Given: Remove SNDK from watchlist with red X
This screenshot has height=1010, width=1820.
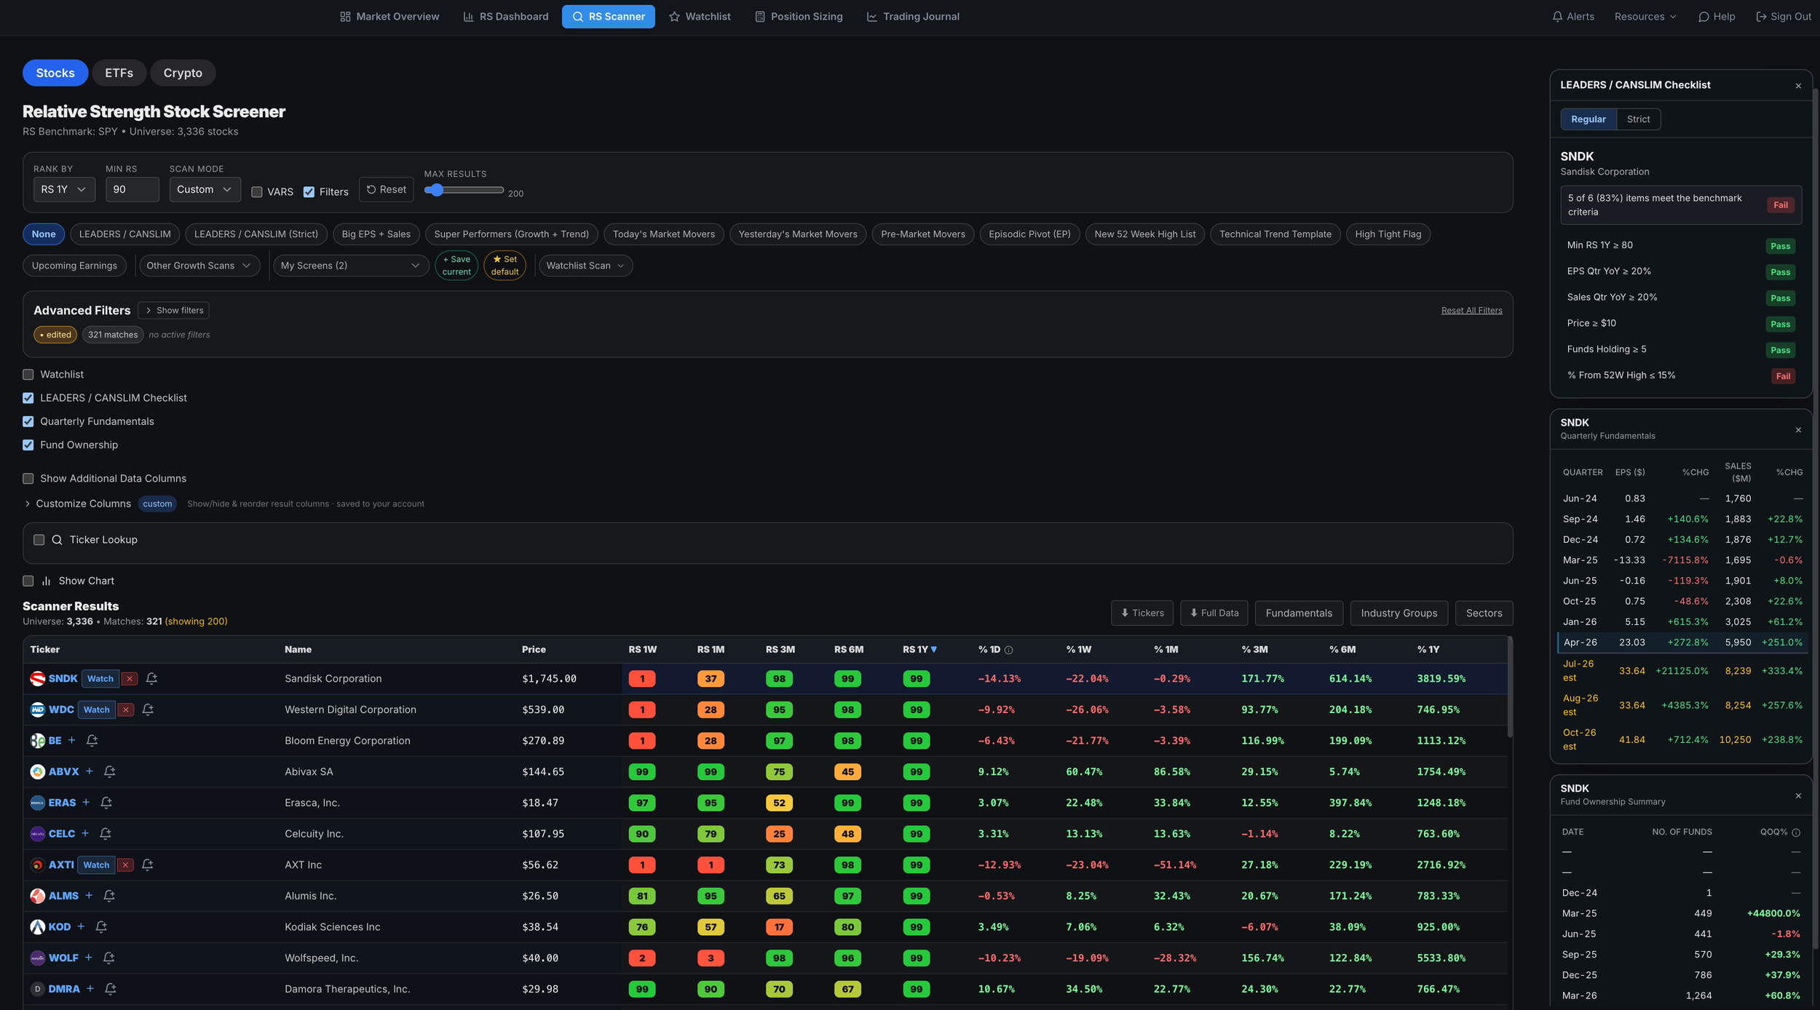Looking at the screenshot, I should point(130,678).
